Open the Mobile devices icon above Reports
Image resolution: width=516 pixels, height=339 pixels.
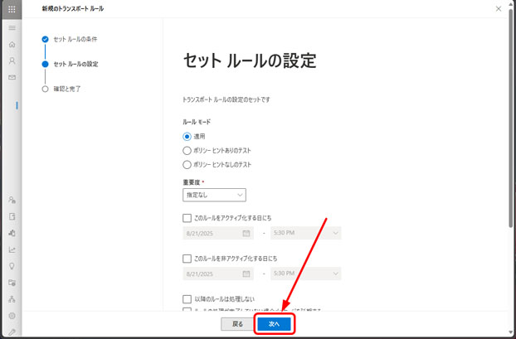click(x=12, y=233)
